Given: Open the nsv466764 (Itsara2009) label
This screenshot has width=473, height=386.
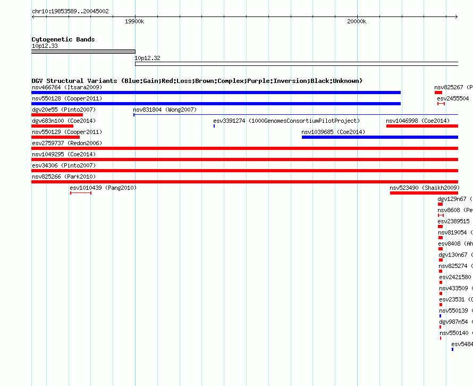Looking at the screenshot, I should [67, 88].
